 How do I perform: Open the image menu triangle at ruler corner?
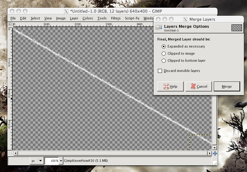tap(10, 24)
